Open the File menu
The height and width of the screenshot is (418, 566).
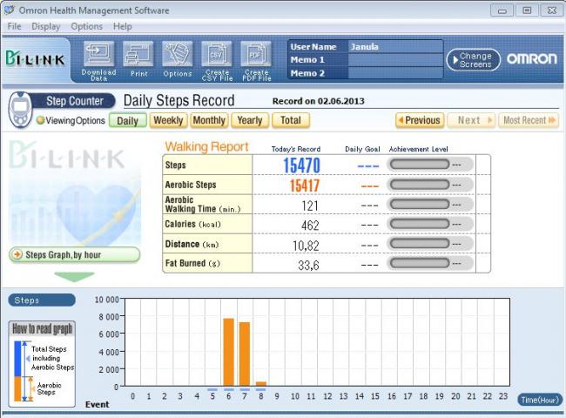14,26
